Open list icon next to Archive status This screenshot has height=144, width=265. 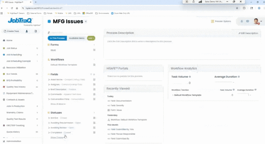click(94, 118)
